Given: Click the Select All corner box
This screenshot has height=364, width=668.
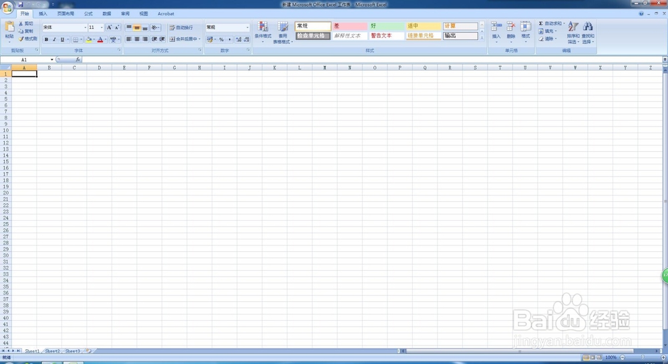Looking at the screenshot, I should [x=5, y=67].
